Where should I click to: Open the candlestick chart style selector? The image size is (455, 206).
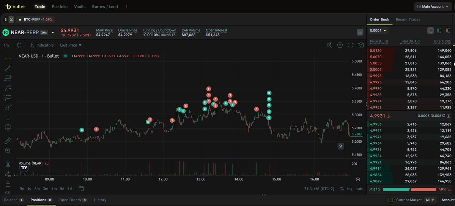click(19, 45)
